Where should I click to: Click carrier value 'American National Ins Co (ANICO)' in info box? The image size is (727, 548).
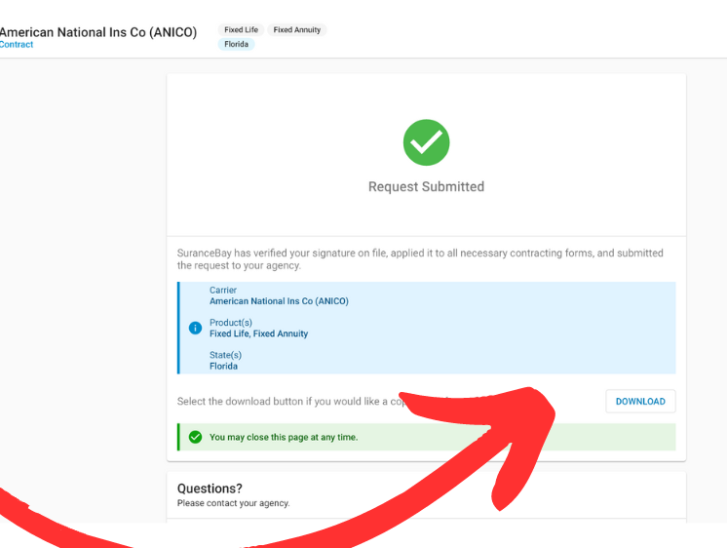coord(279,301)
